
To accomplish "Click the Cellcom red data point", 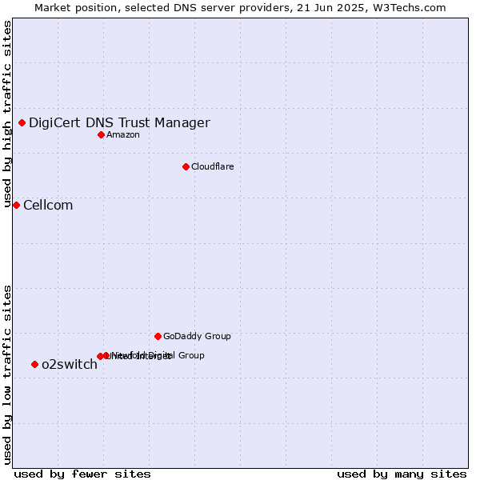I will (x=17, y=205).
